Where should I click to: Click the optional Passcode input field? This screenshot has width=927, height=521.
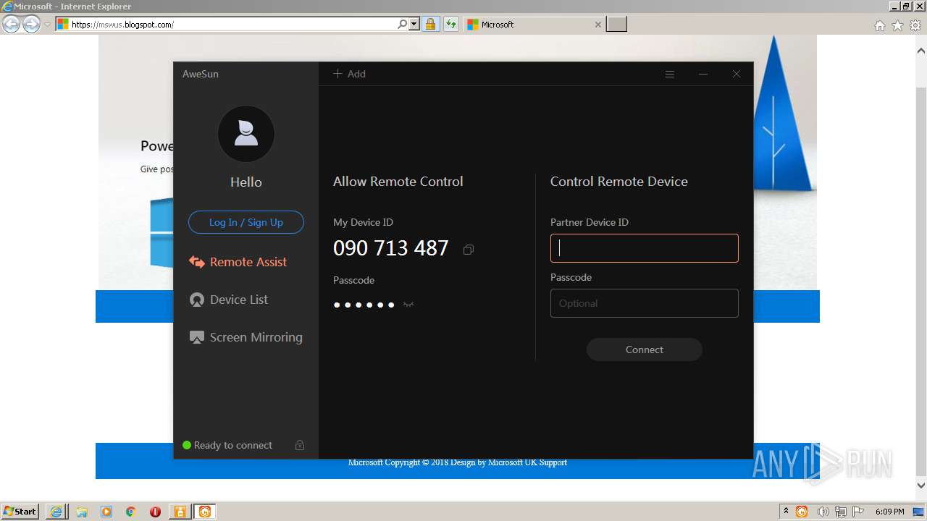click(x=645, y=303)
